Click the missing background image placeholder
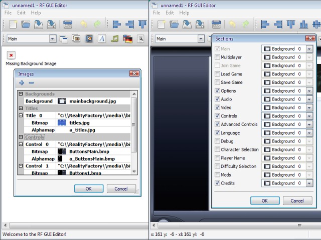This screenshot has width=321, height=240. click(x=11, y=55)
